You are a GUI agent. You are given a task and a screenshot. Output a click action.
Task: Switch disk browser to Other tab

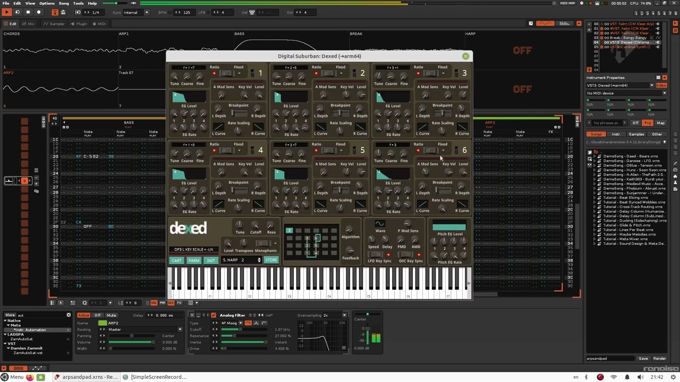[657, 134]
